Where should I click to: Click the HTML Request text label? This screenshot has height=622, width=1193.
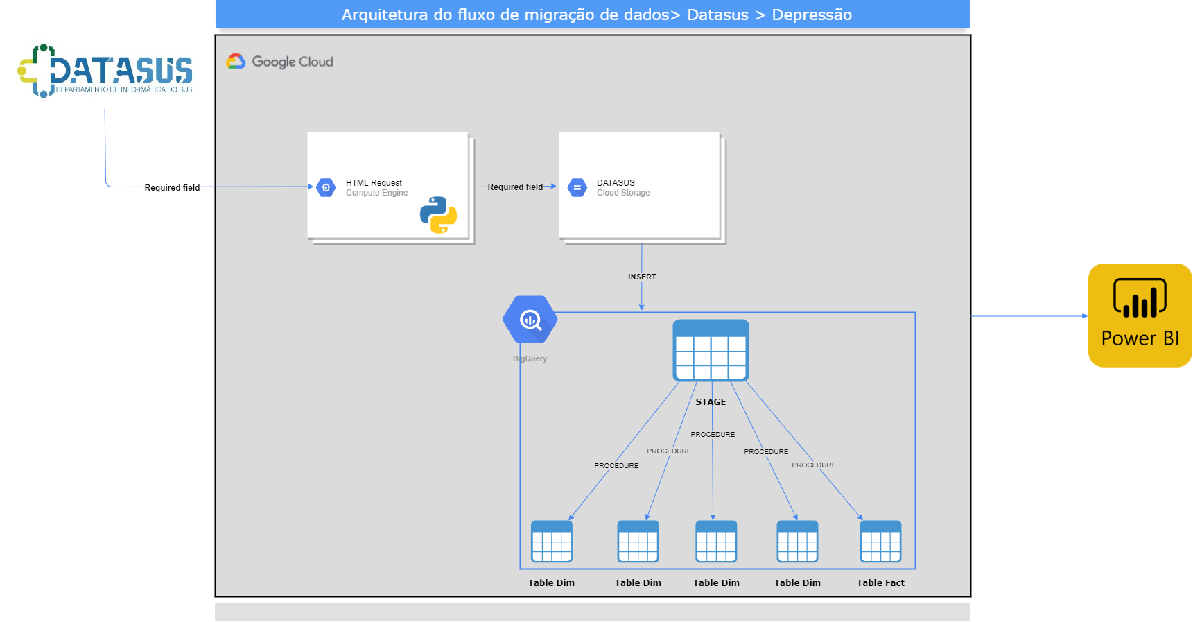[374, 183]
